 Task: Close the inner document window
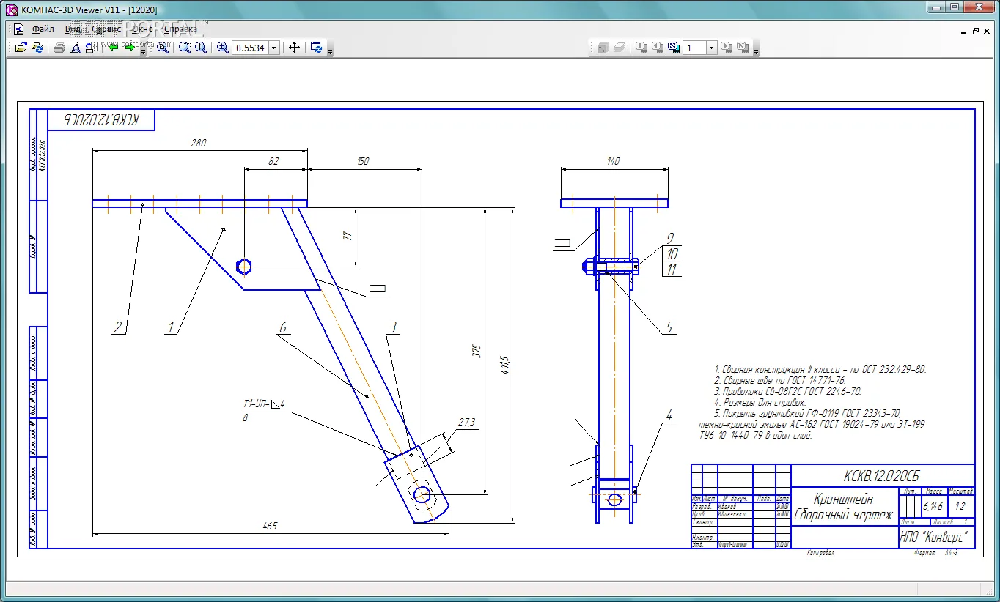click(x=987, y=31)
